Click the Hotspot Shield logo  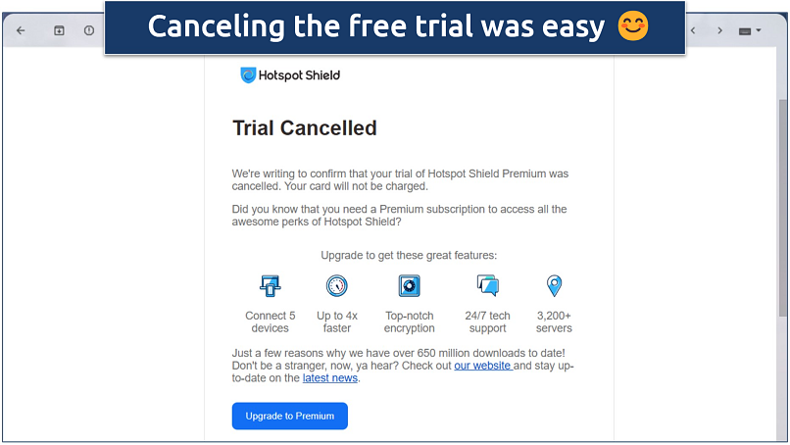290,75
